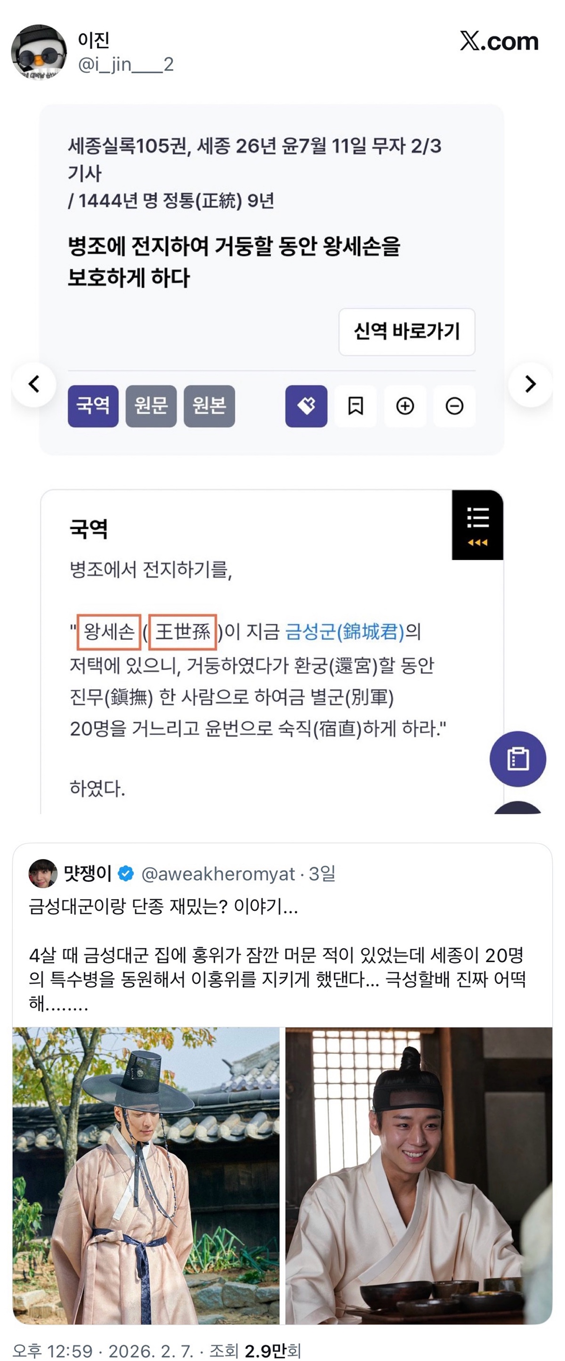This screenshot has width=565, height=1361.
Task: Click the highlighter marker icon button
Action: point(306,406)
